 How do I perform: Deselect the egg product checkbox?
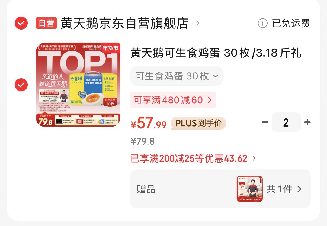pyautogui.click(x=21, y=85)
